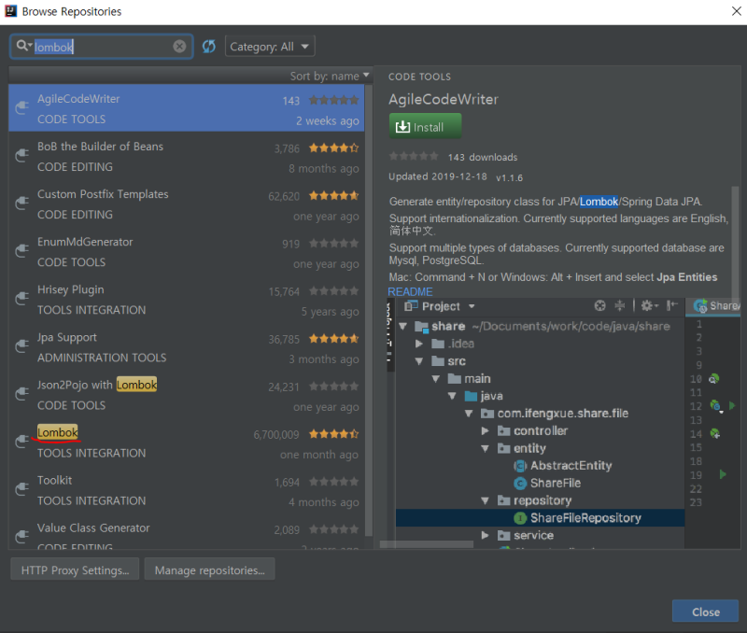Click the Lombok plugin icon

click(21, 441)
